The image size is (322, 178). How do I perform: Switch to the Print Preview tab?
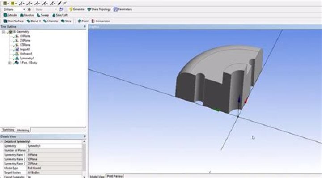(x=115, y=176)
